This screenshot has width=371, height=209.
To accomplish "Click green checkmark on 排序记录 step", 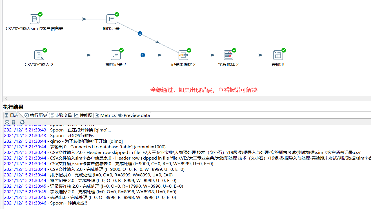I will click(x=117, y=14).
